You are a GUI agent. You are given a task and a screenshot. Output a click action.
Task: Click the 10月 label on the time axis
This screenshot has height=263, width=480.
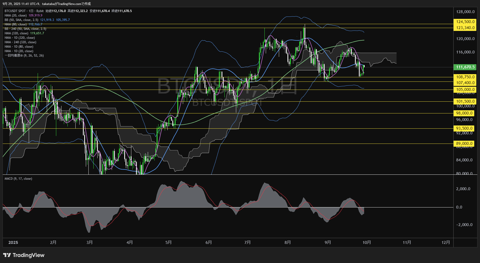[x=367, y=243]
